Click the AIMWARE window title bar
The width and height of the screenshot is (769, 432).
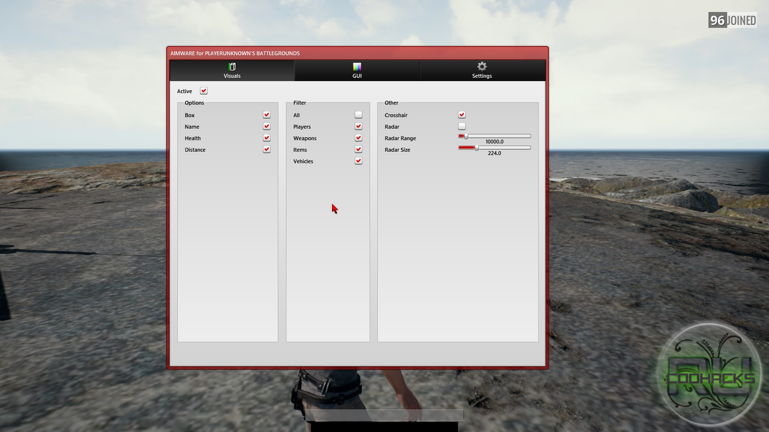pos(357,53)
